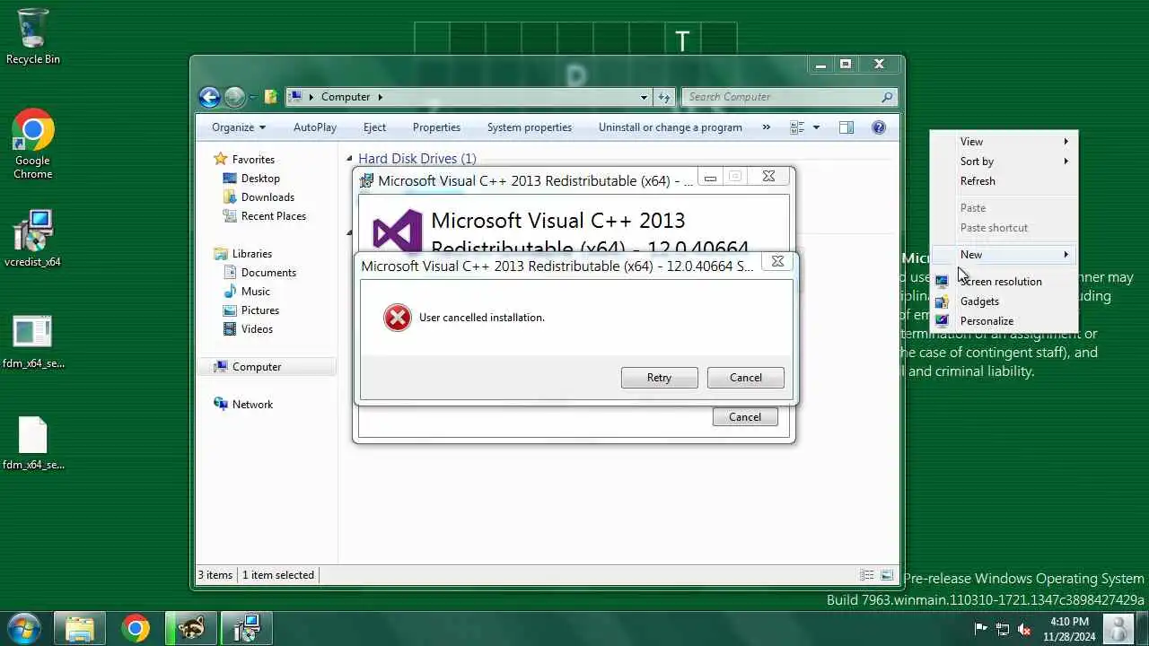
Task: Open the View submenu
Action: tap(1004, 142)
